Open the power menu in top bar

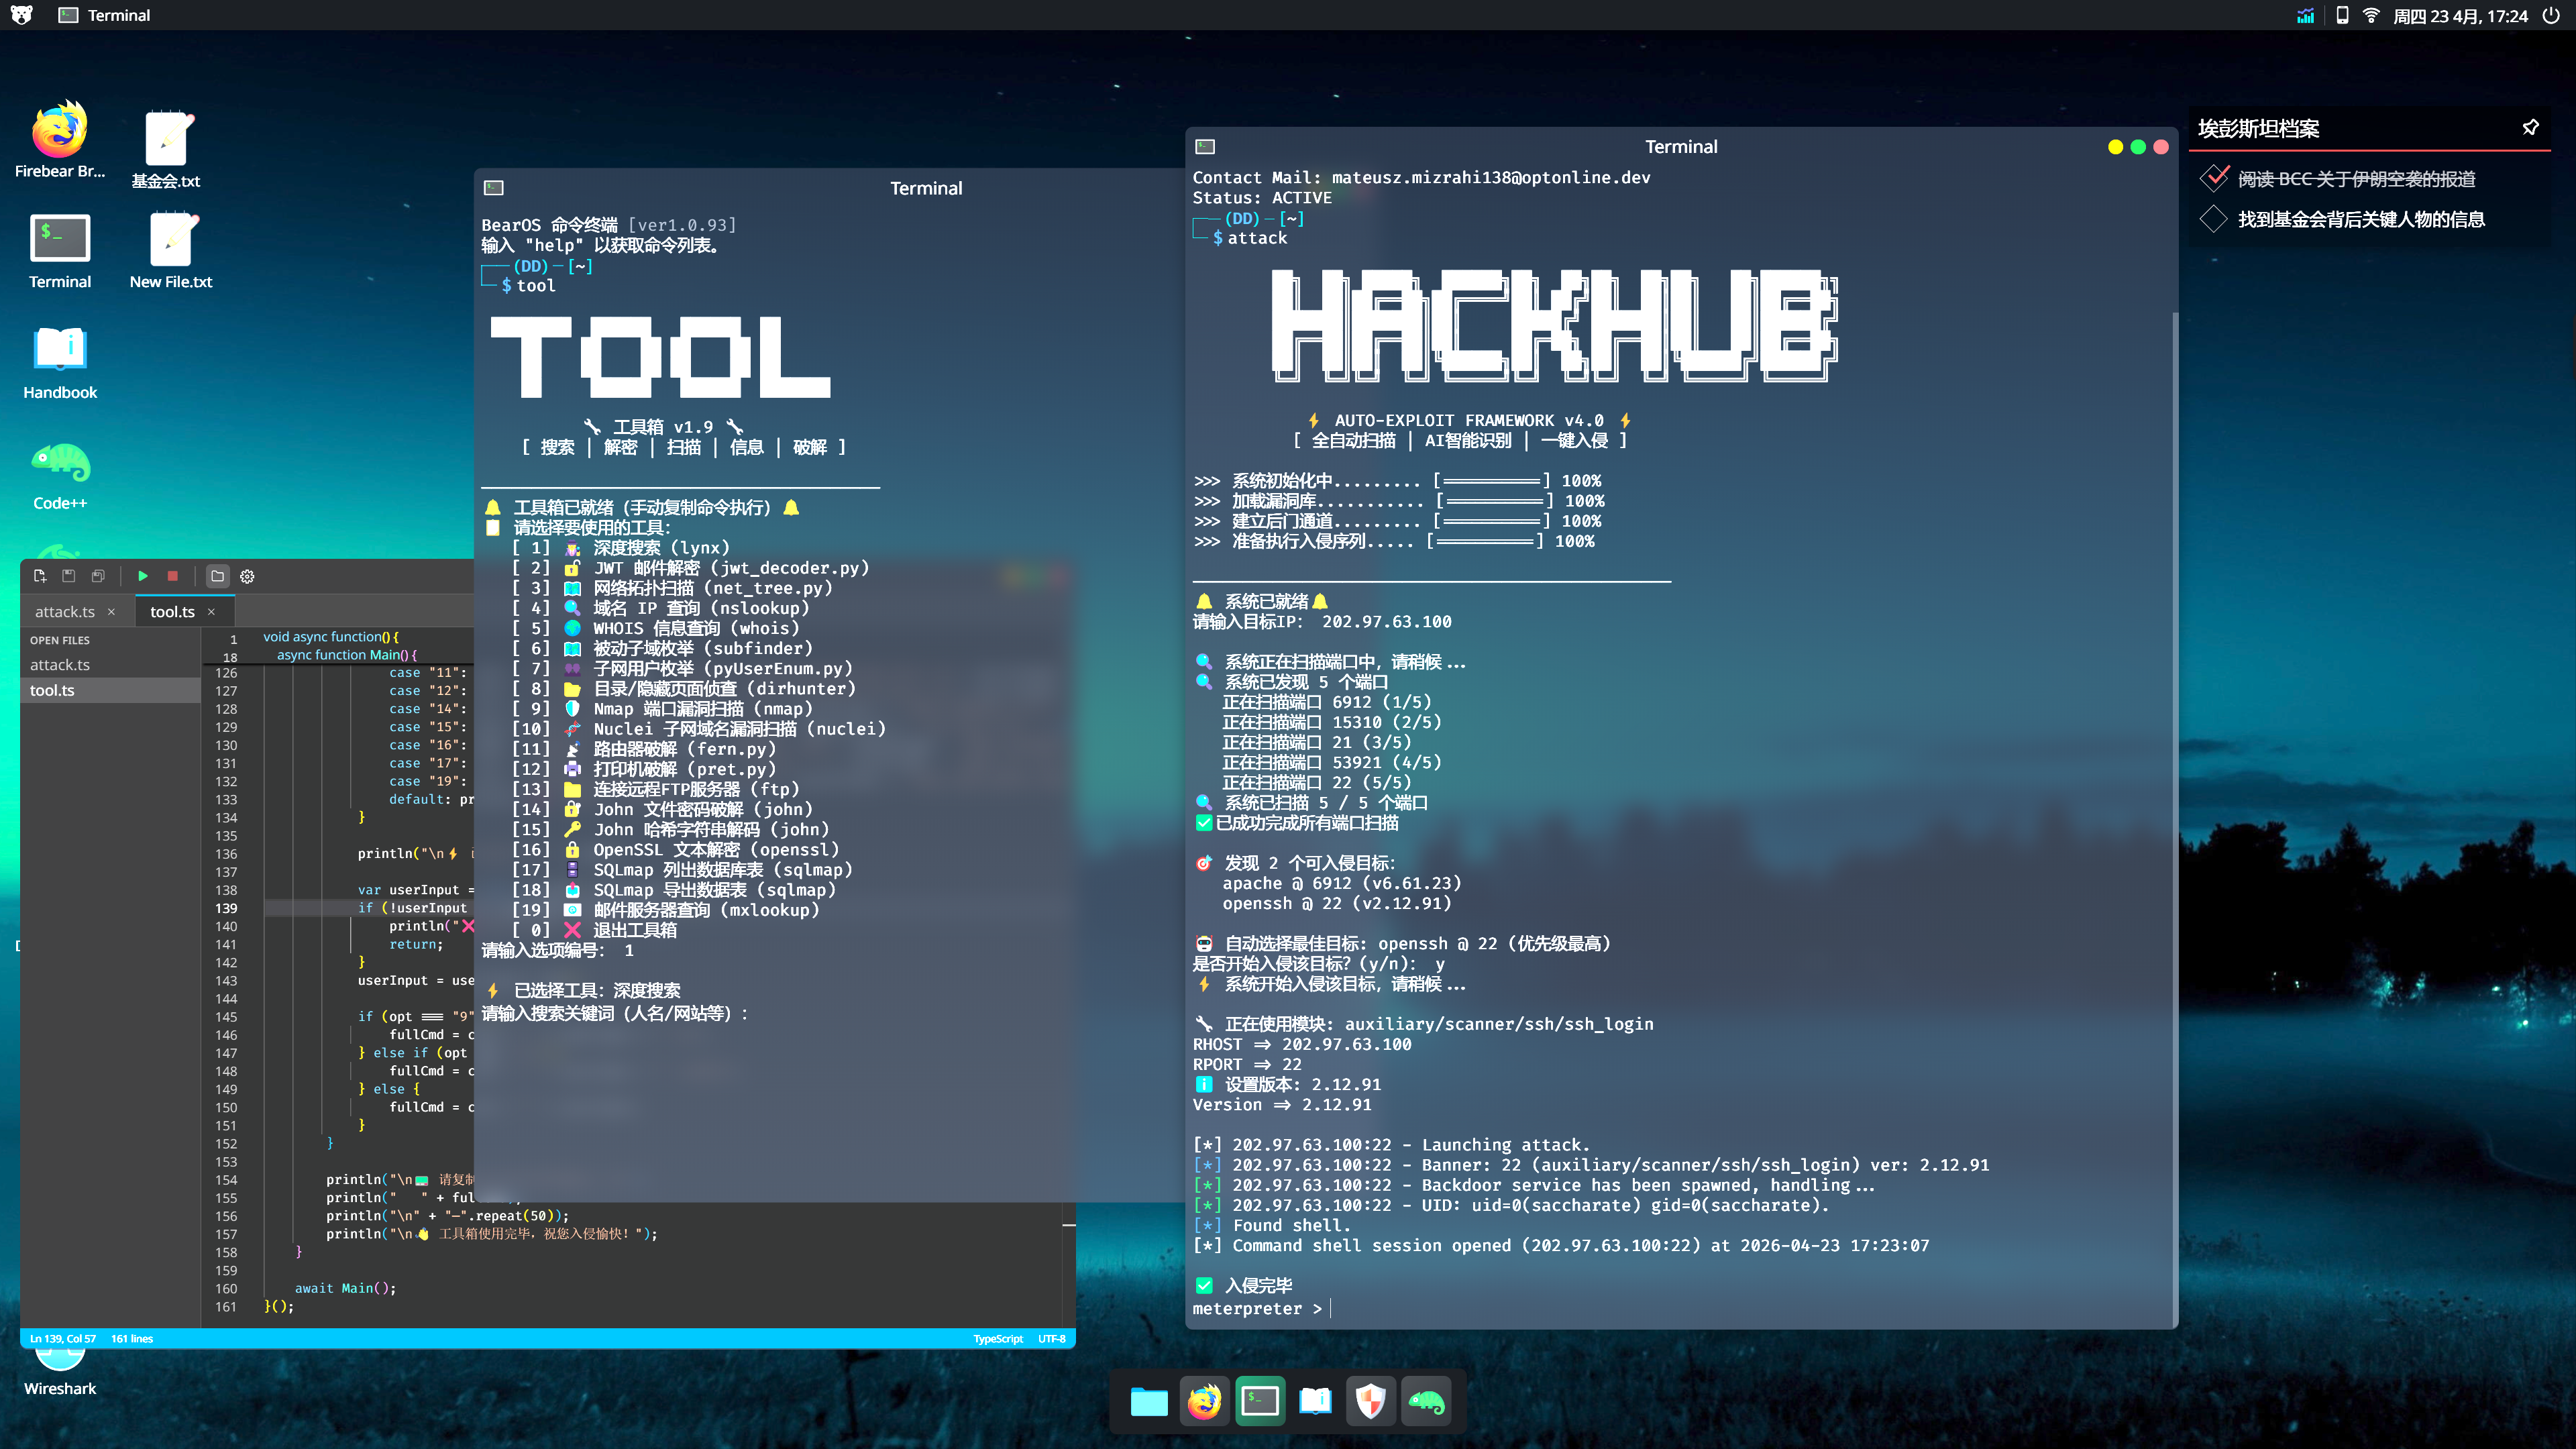coord(2551,15)
